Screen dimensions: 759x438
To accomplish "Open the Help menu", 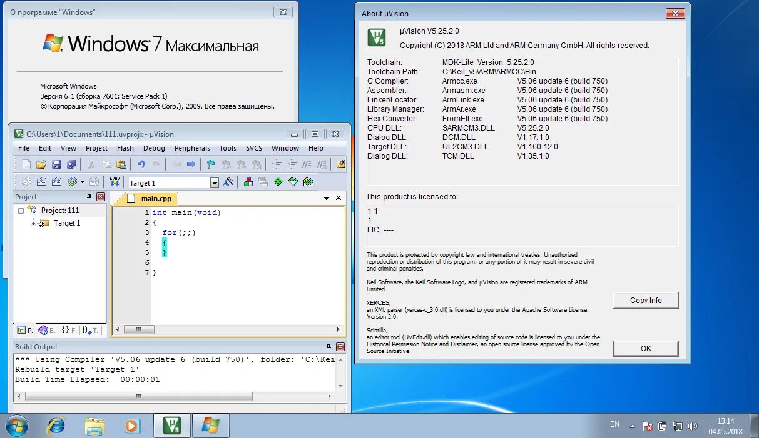I will 316,148.
